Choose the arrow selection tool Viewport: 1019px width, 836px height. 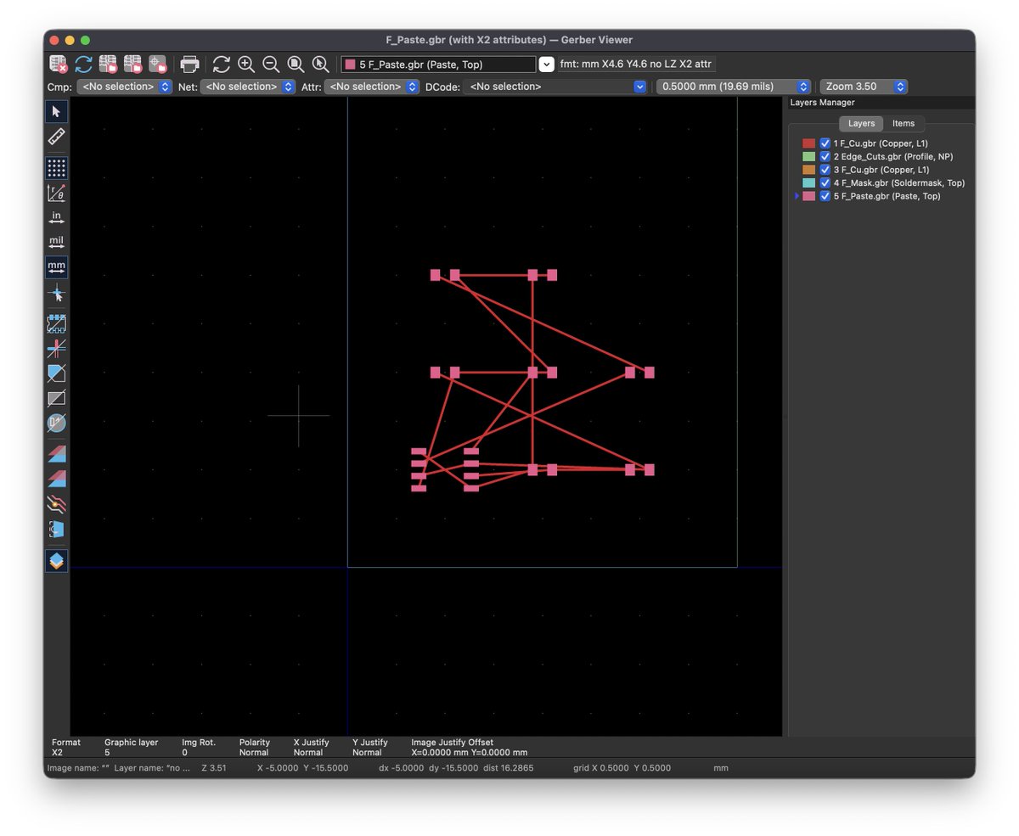coord(57,111)
